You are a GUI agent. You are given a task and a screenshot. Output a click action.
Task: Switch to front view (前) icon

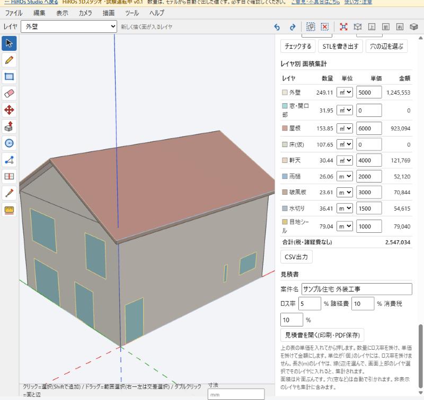coord(386,27)
